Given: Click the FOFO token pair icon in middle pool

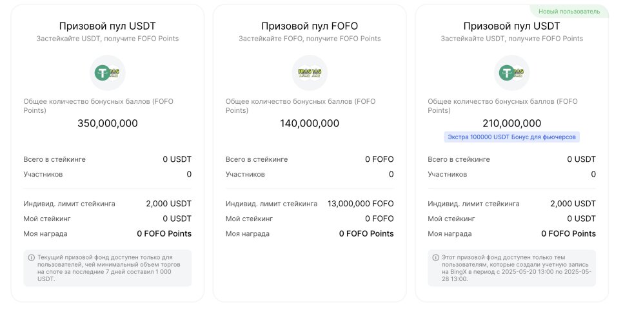Looking at the screenshot, I should coord(310,73).
